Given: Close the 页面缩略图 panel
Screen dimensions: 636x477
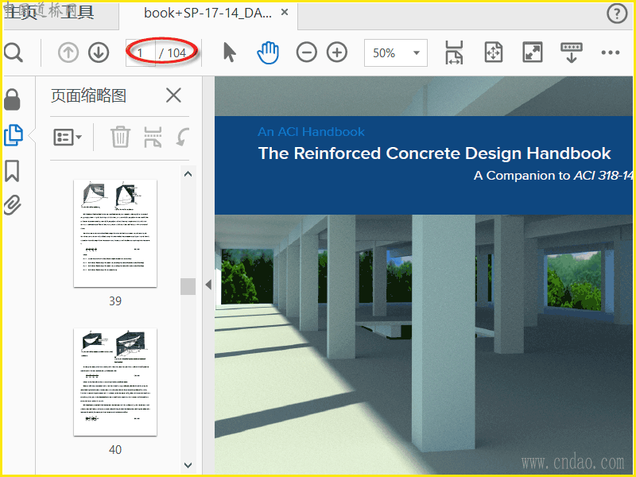Looking at the screenshot, I should click(173, 96).
